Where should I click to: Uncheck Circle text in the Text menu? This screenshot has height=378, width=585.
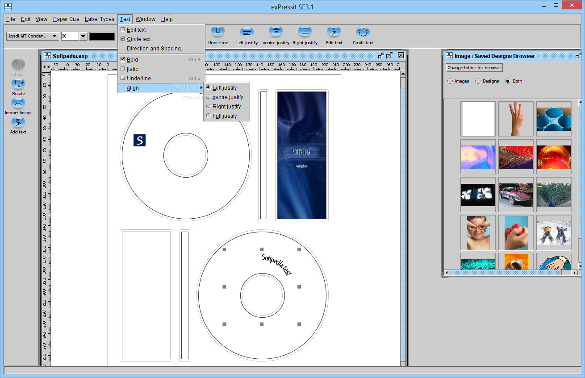(123, 39)
